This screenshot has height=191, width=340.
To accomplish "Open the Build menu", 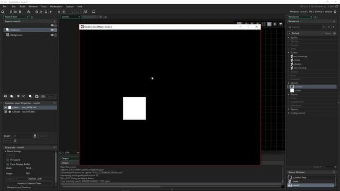I will (x=22, y=6).
